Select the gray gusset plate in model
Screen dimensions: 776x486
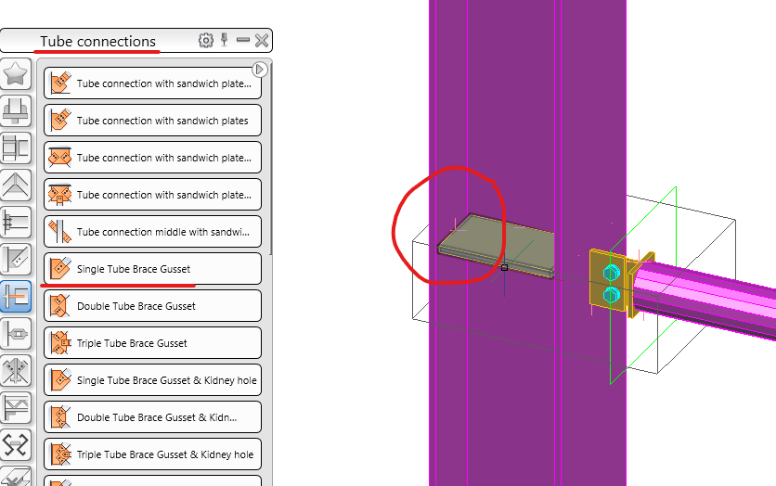click(x=497, y=246)
